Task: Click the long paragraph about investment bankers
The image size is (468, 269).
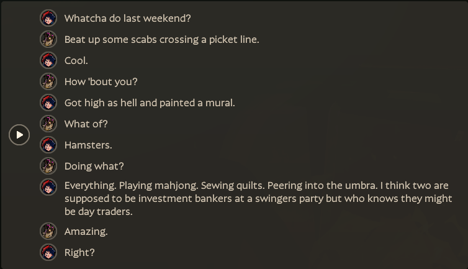Action: click(258, 198)
